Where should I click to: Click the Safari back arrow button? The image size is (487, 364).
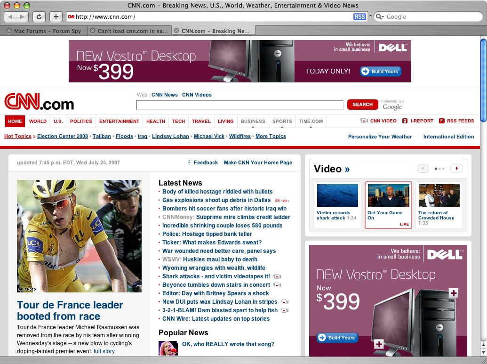click(10, 16)
